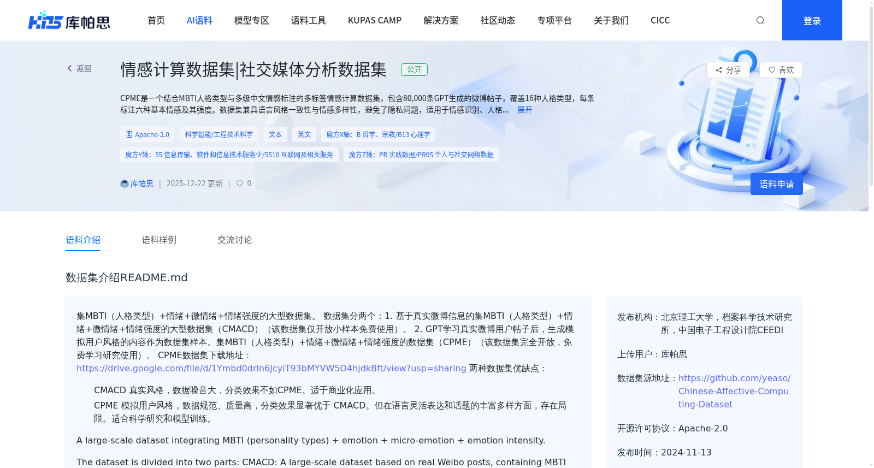Open the GitHub dataset source link
This screenshot has height=468, width=874.
click(x=735, y=391)
